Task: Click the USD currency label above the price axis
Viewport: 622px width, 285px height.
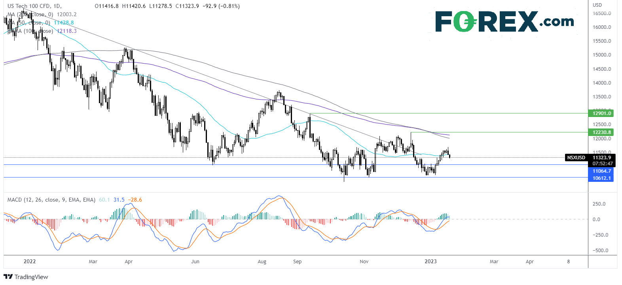Action: 597,5
